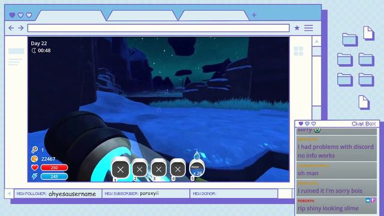Open the document icon above the folders

pyautogui.click(x=368, y=33)
